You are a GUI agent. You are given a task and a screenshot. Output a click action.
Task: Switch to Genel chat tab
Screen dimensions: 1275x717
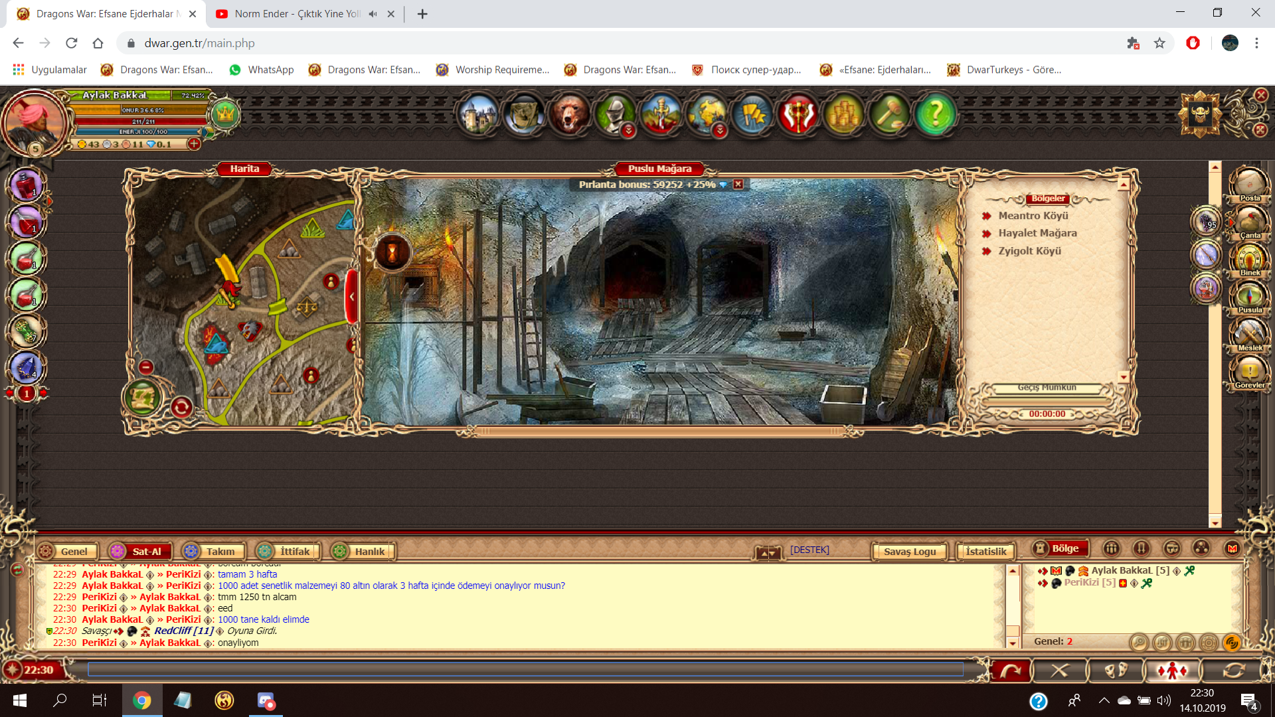coord(67,551)
